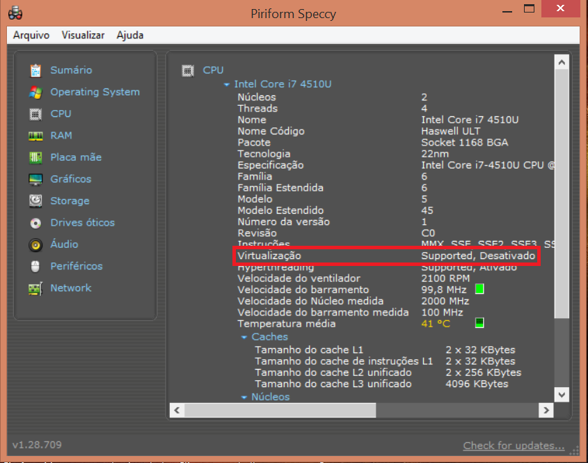This screenshot has width=588, height=463.
Task: Open the Arquivo menu
Action: 31,36
